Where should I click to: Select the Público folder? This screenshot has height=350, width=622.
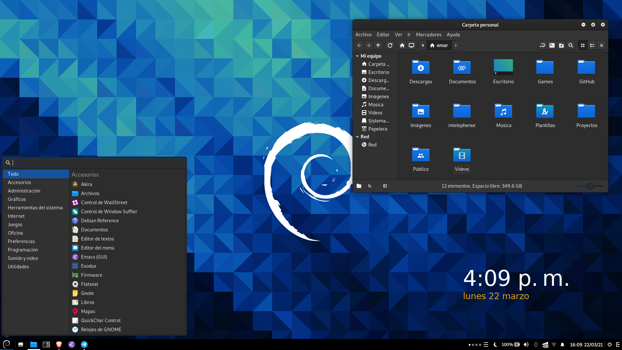420,155
